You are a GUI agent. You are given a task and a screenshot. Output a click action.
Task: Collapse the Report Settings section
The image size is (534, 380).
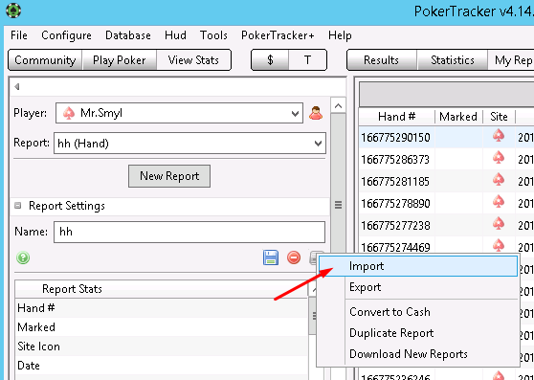[x=18, y=206]
